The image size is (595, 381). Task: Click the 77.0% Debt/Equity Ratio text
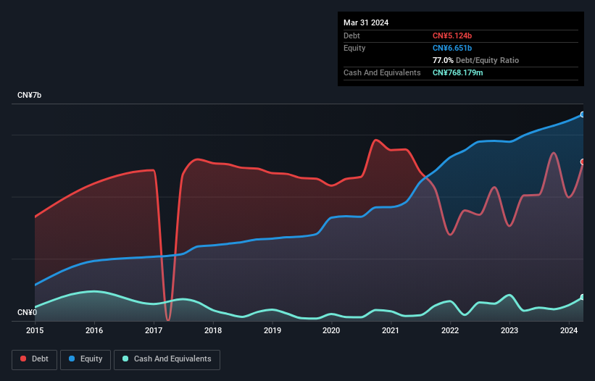(x=475, y=60)
